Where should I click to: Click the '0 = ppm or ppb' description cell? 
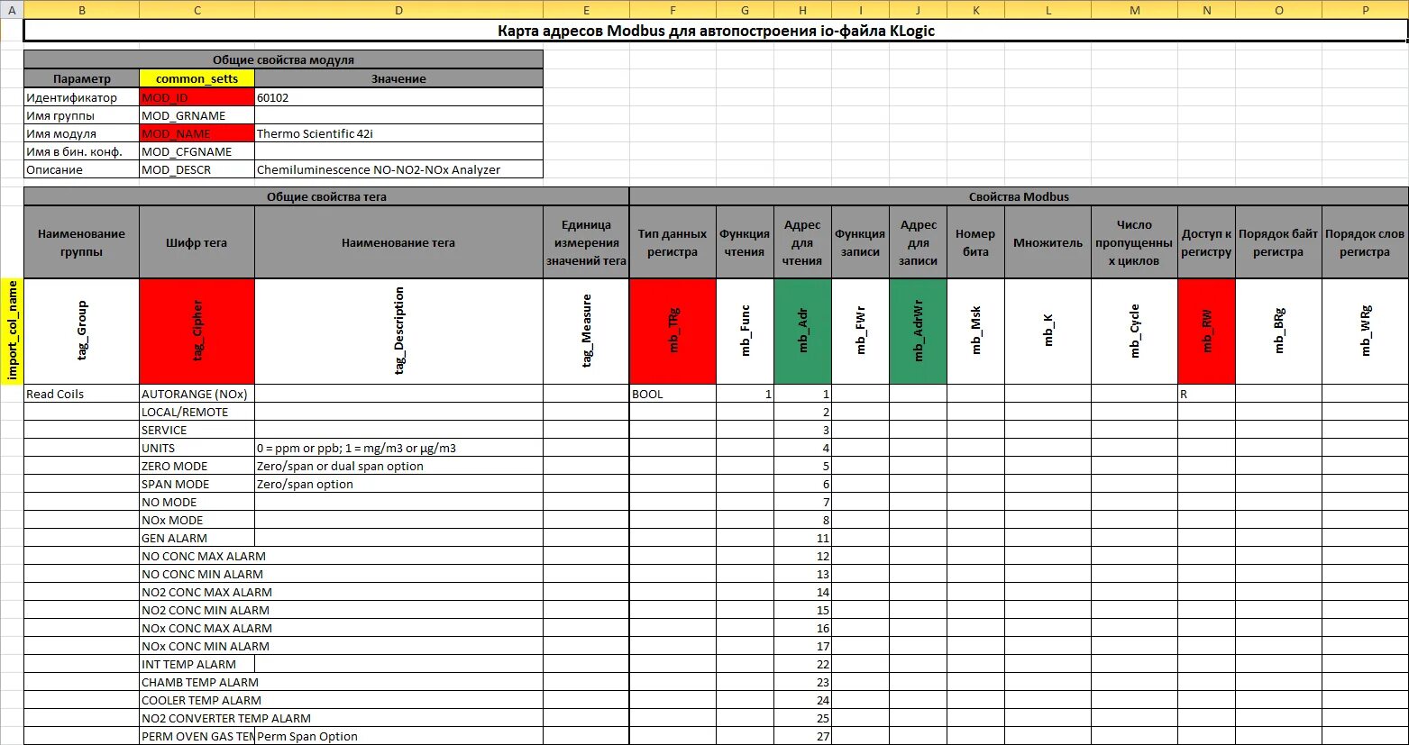tap(399, 449)
